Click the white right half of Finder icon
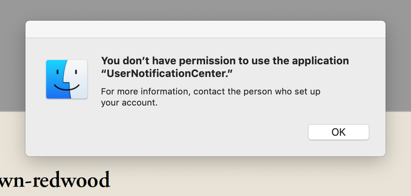 point(77,79)
